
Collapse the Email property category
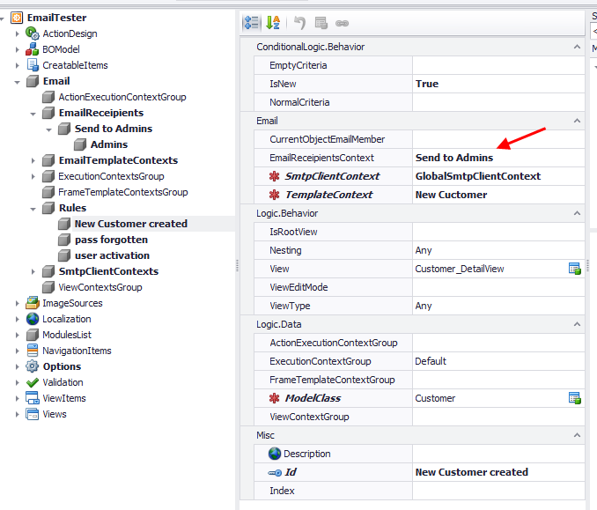(578, 121)
